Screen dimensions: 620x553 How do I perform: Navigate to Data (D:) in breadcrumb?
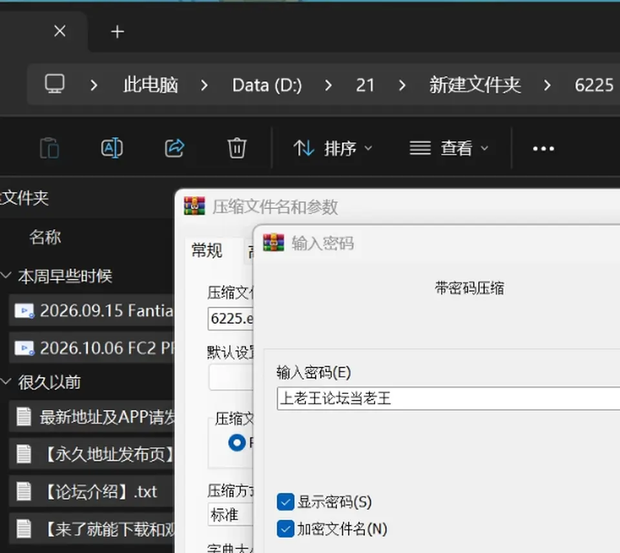coord(267,85)
